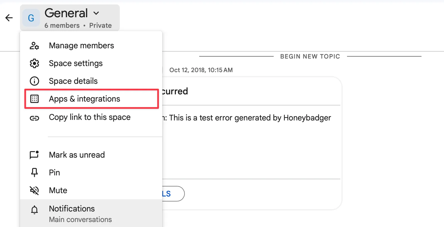Select Apps & integrations menu entry

(84, 99)
